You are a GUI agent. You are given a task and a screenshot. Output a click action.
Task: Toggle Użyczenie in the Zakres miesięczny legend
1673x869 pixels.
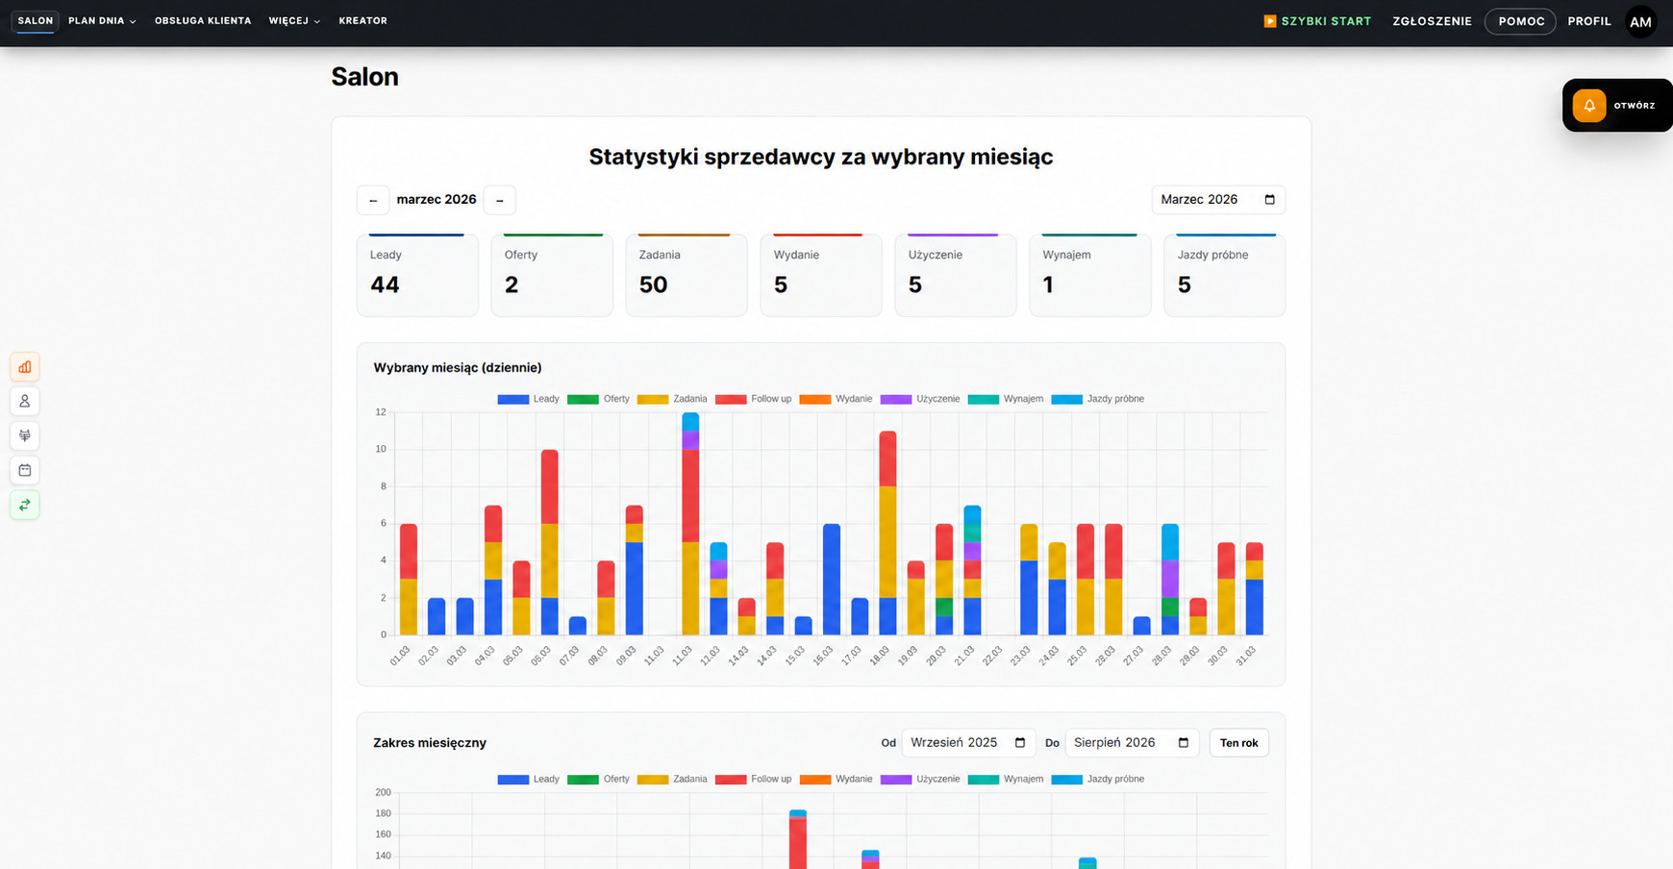tap(920, 780)
